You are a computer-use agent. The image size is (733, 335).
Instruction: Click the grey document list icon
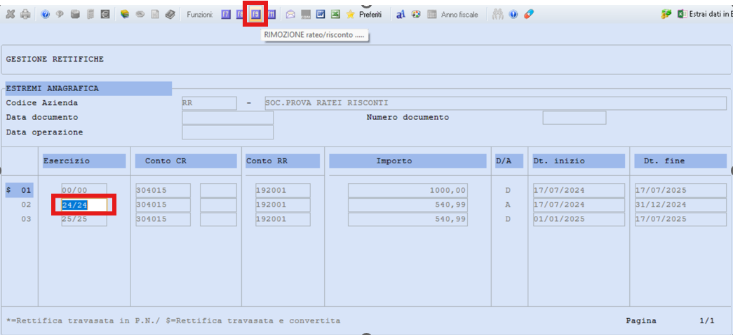[x=90, y=15]
